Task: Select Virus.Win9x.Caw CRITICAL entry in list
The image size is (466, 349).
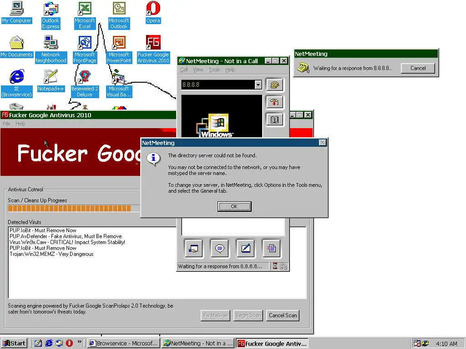Action: tap(67, 242)
